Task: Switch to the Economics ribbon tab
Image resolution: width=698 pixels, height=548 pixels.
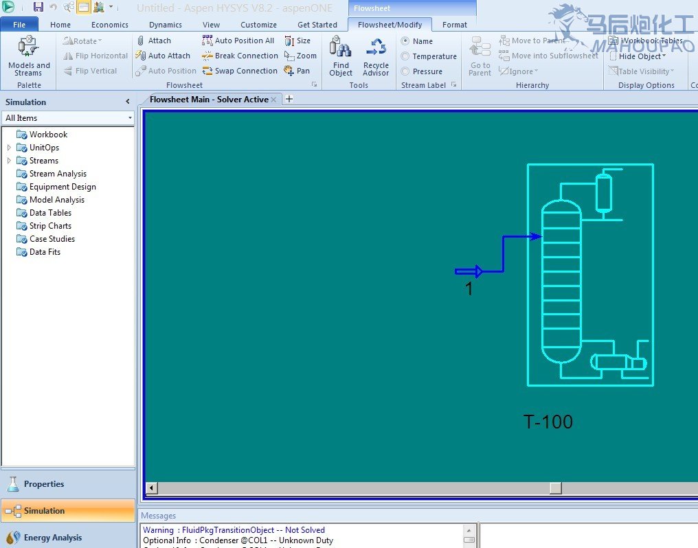Action: coord(110,25)
